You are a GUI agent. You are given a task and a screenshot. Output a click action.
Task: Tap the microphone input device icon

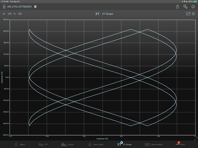[4, 6]
